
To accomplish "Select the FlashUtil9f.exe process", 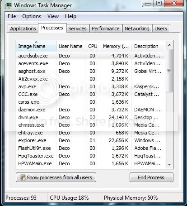I will pos(90,148).
